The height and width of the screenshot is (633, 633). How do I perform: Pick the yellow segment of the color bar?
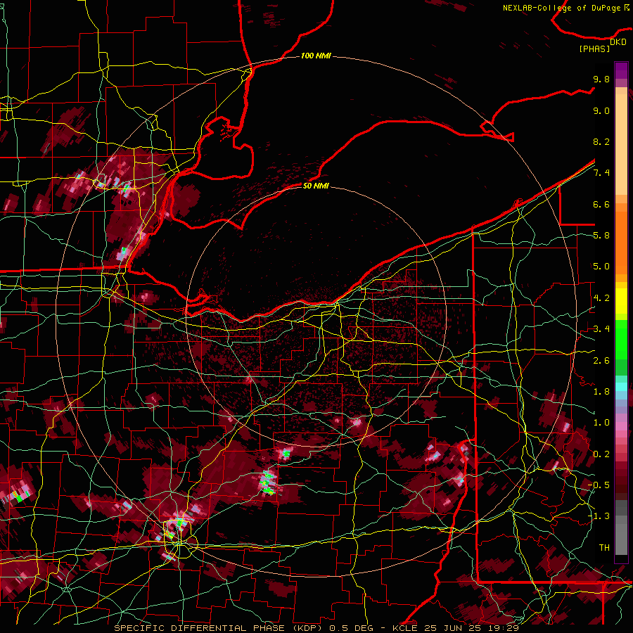tap(621, 301)
